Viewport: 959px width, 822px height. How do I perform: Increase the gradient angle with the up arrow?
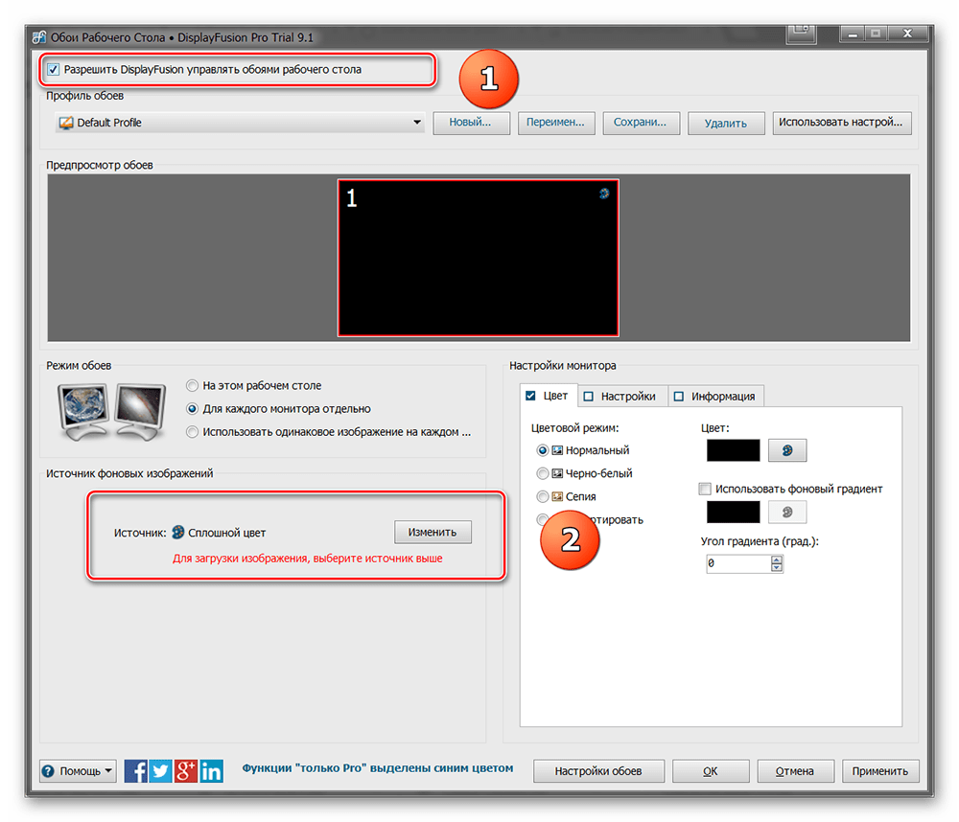pos(777,559)
